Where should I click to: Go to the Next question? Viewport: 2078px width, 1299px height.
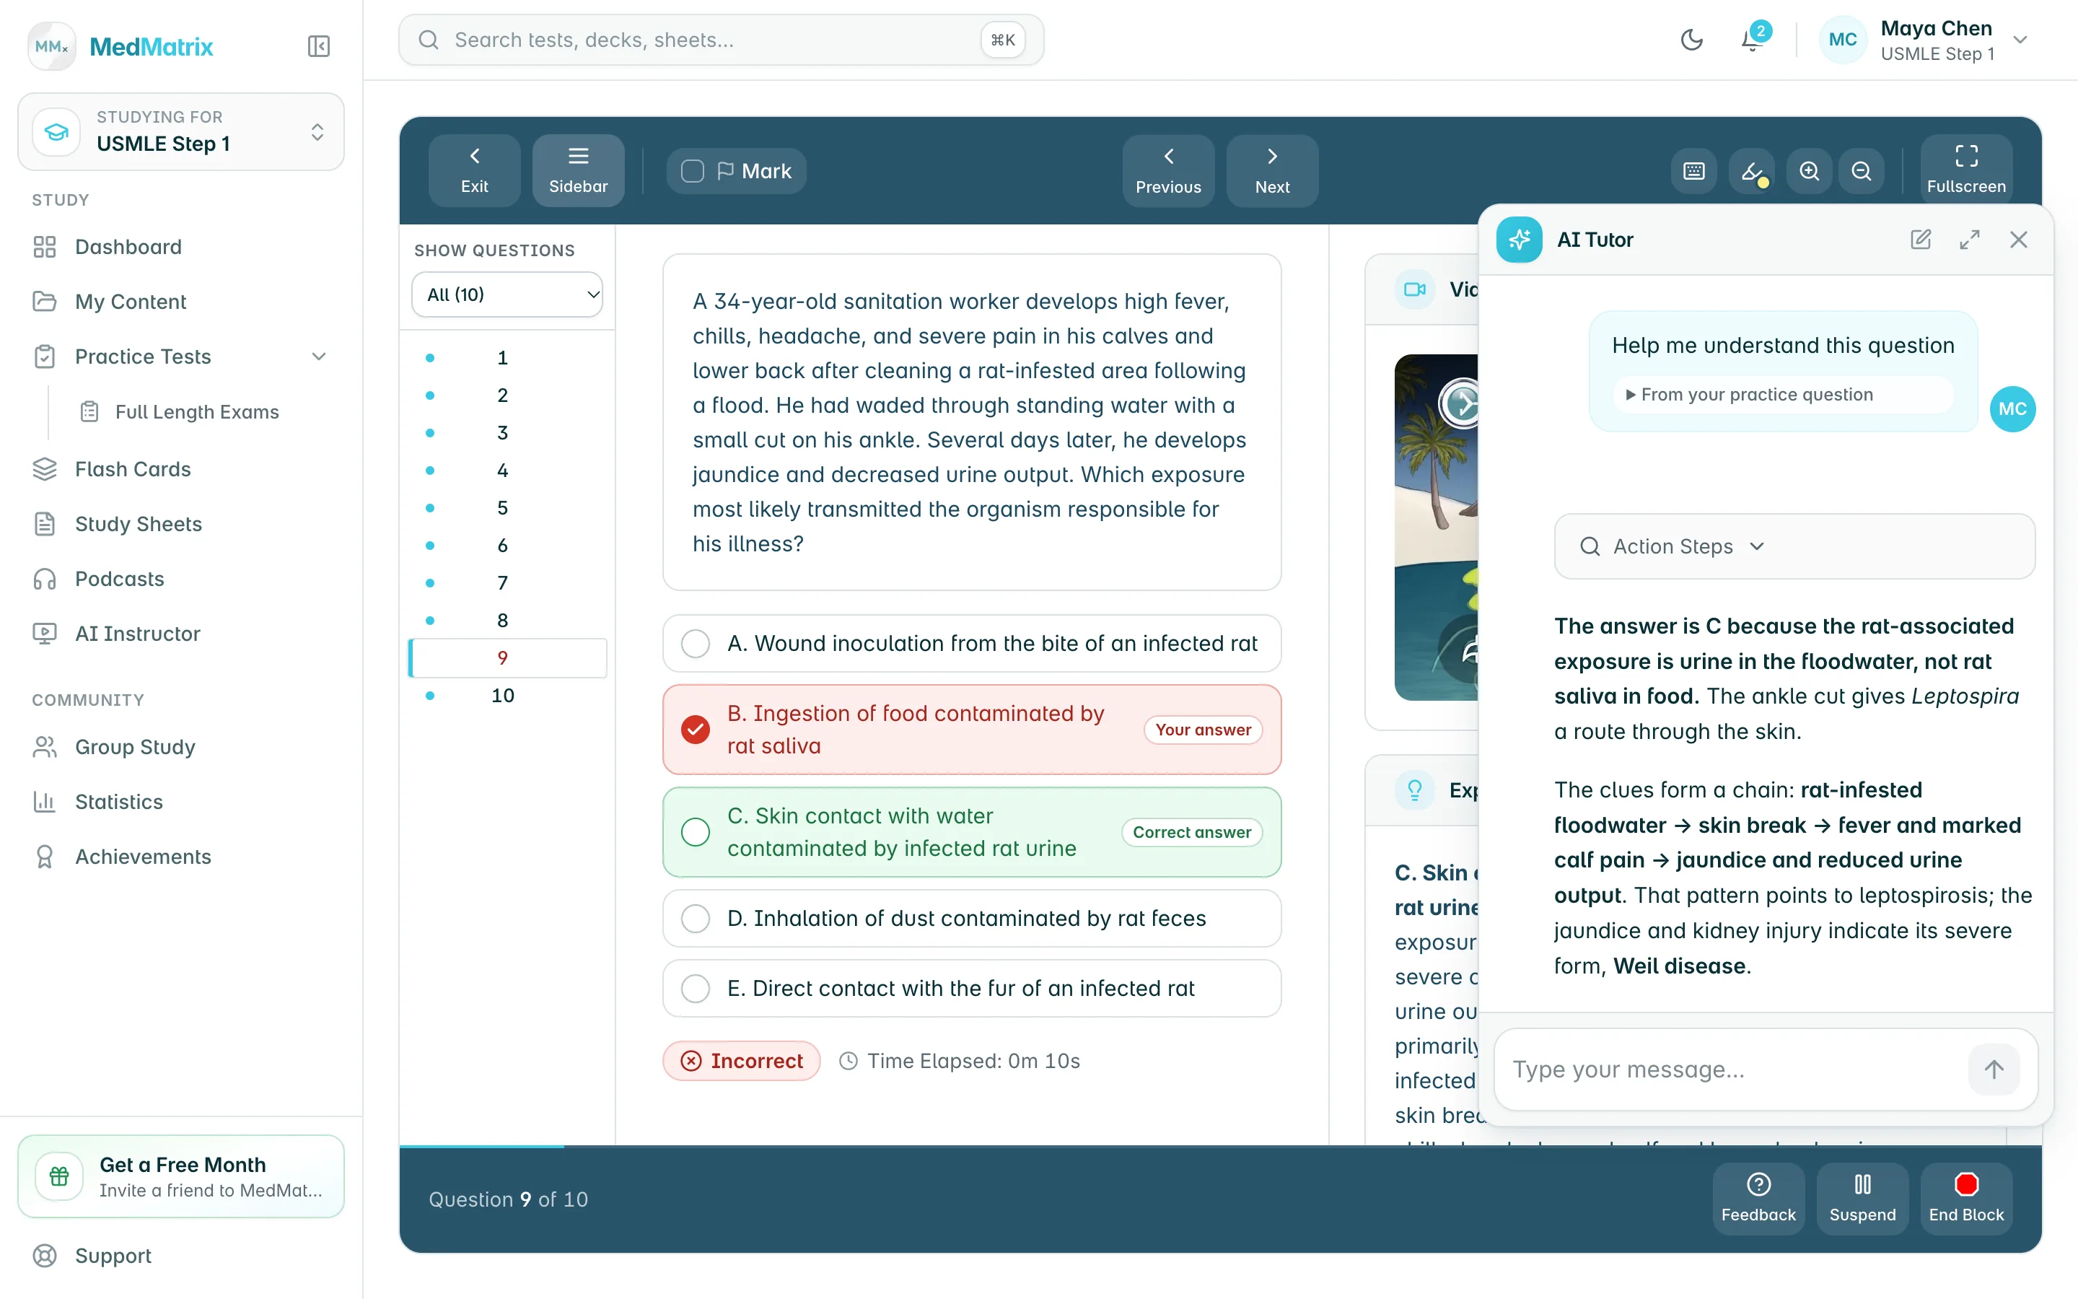coord(1272,171)
